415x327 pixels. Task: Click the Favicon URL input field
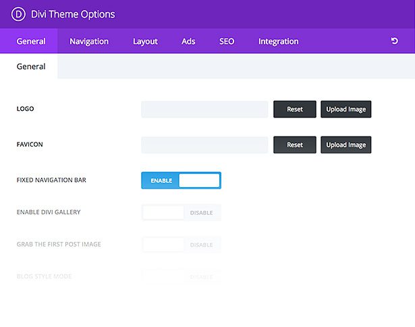click(204, 145)
